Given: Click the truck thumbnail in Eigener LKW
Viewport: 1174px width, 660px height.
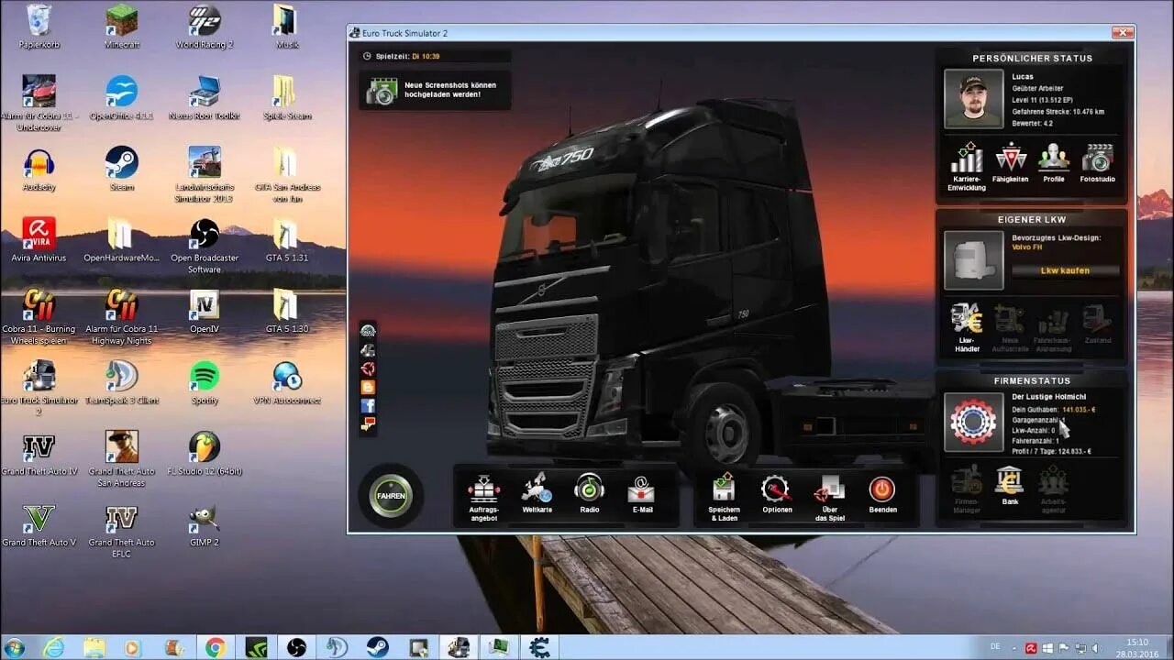Looking at the screenshot, I should (x=973, y=259).
